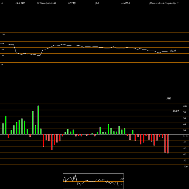Click the 0 label below RSI chart

coord(2,65)
